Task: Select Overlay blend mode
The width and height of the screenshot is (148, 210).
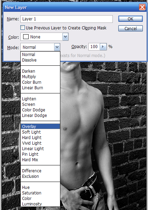Action: 40,126
